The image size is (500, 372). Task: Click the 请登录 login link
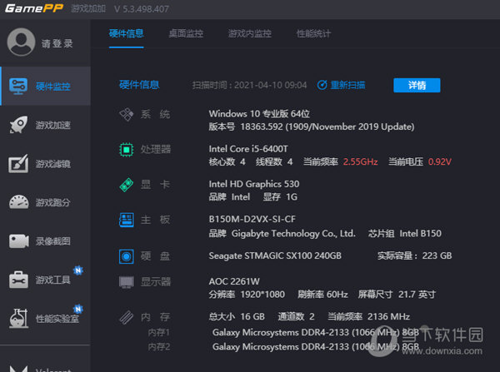click(x=57, y=43)
